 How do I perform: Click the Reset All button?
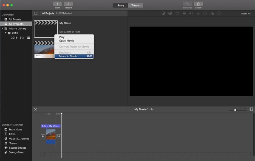tap(246, 14)
